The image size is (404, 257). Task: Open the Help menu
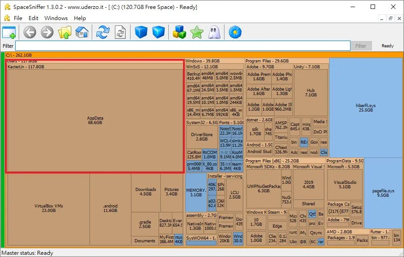[x=80, y=18]
